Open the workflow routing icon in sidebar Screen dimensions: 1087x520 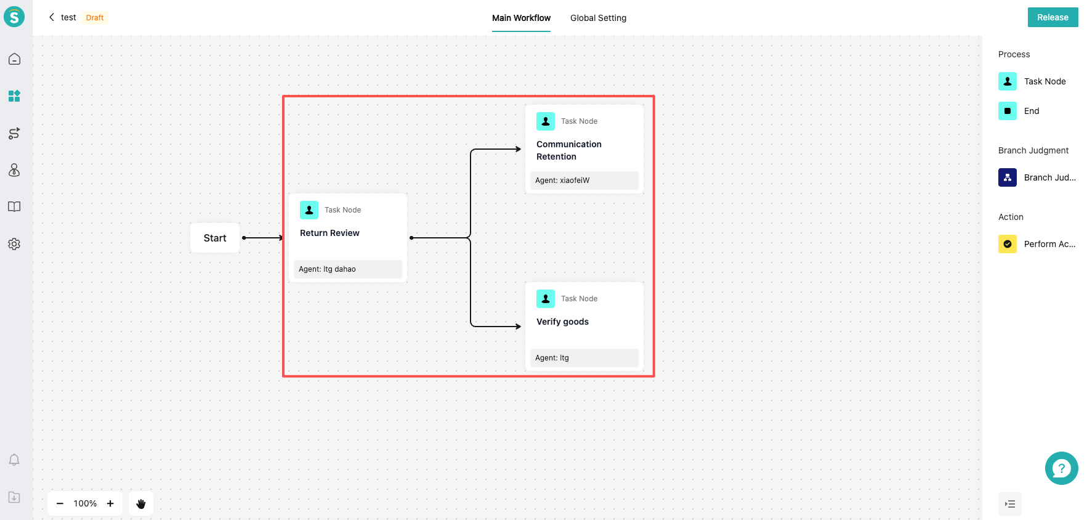pyautogui.click(x=14, y=133)
